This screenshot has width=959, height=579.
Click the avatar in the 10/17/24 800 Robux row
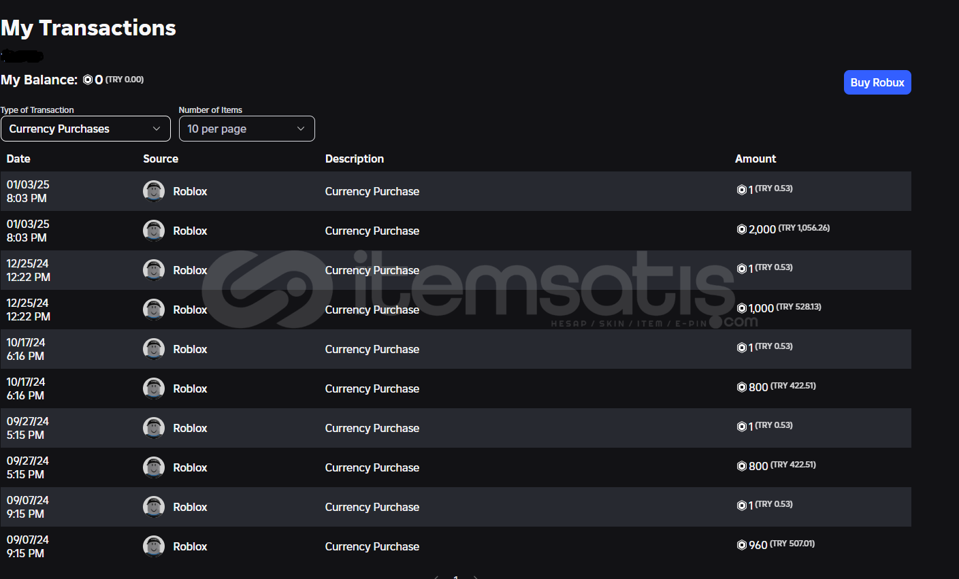pyautogui.click(x=154, y=388)
